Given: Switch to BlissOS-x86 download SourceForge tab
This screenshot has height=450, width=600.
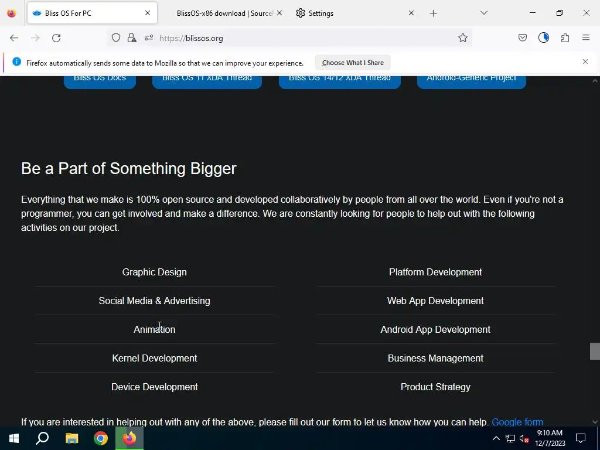Looking at the screenshot, I should point(225,13).
